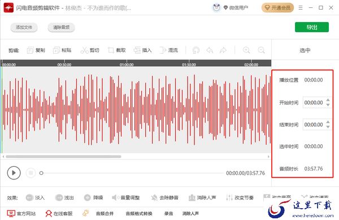Screen dimensions: 339x220
Task: Open the 改变节奏 change tempo effect
Action: coord(240,197)
